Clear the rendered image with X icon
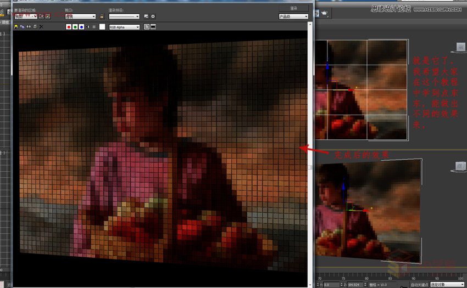The width and height of the screenshot is (467, 288). pos(41,27)
